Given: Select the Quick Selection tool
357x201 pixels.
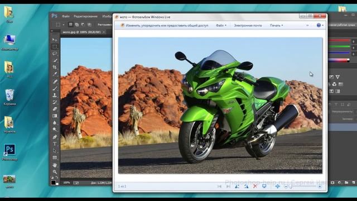Looking at the screenshot, I should pos(55,60).
